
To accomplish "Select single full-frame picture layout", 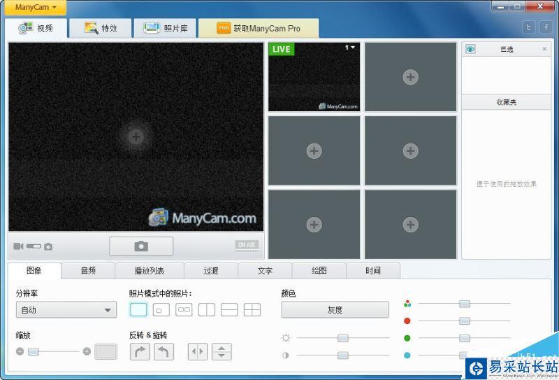I will pos(138,309).
